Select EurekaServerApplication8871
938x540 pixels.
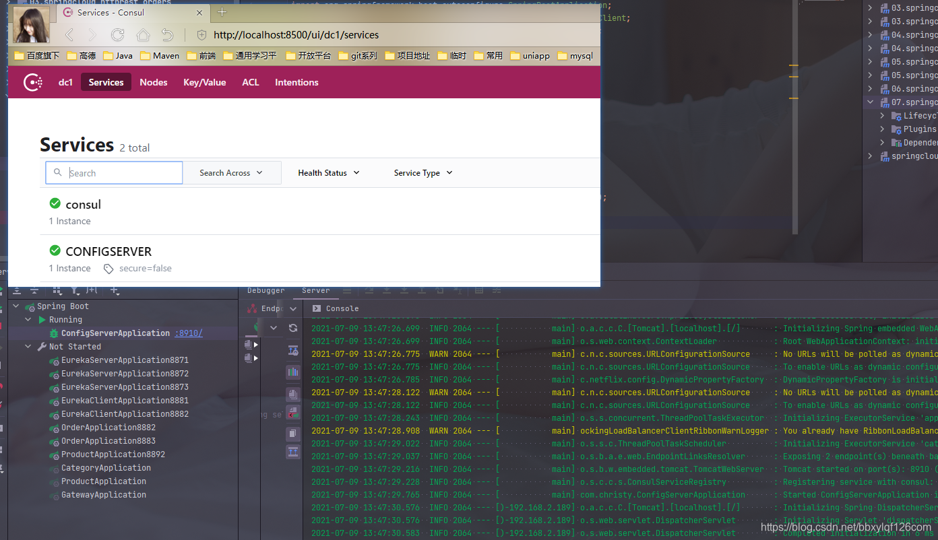coord(125,360)
